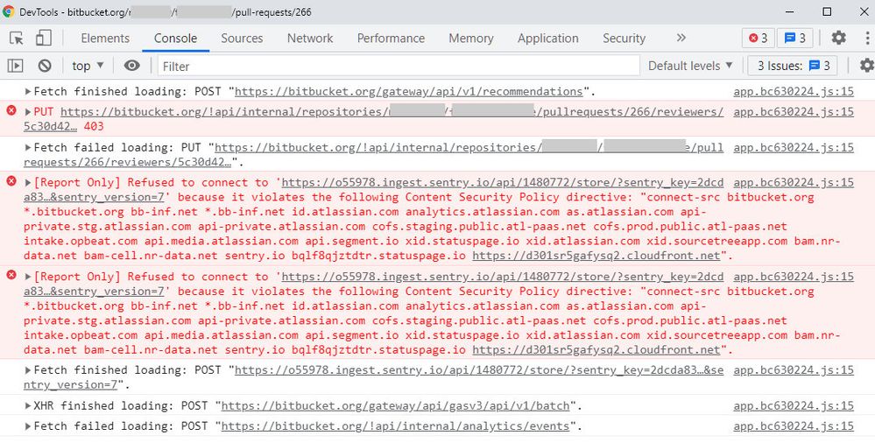Image resolution: width=875 pixels, height=443 pixels.
Task: Click the blue 3 messages counter
Action: (794, 38)
